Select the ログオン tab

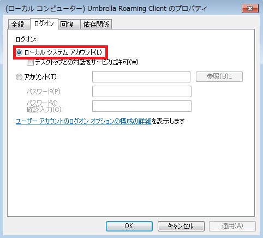tap(44, 23)
